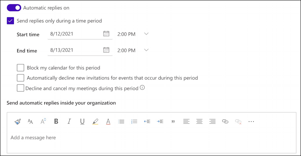Open more formatting options ellipsis menu
The height and width of the screenshot is (156, 301).
click(x=251, y=121)
